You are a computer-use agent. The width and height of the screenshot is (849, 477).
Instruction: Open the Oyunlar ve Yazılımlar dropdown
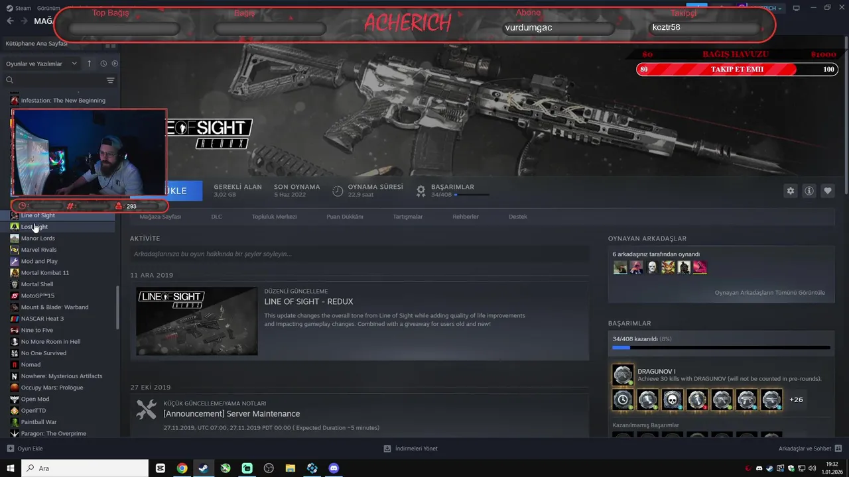point(42,64)
